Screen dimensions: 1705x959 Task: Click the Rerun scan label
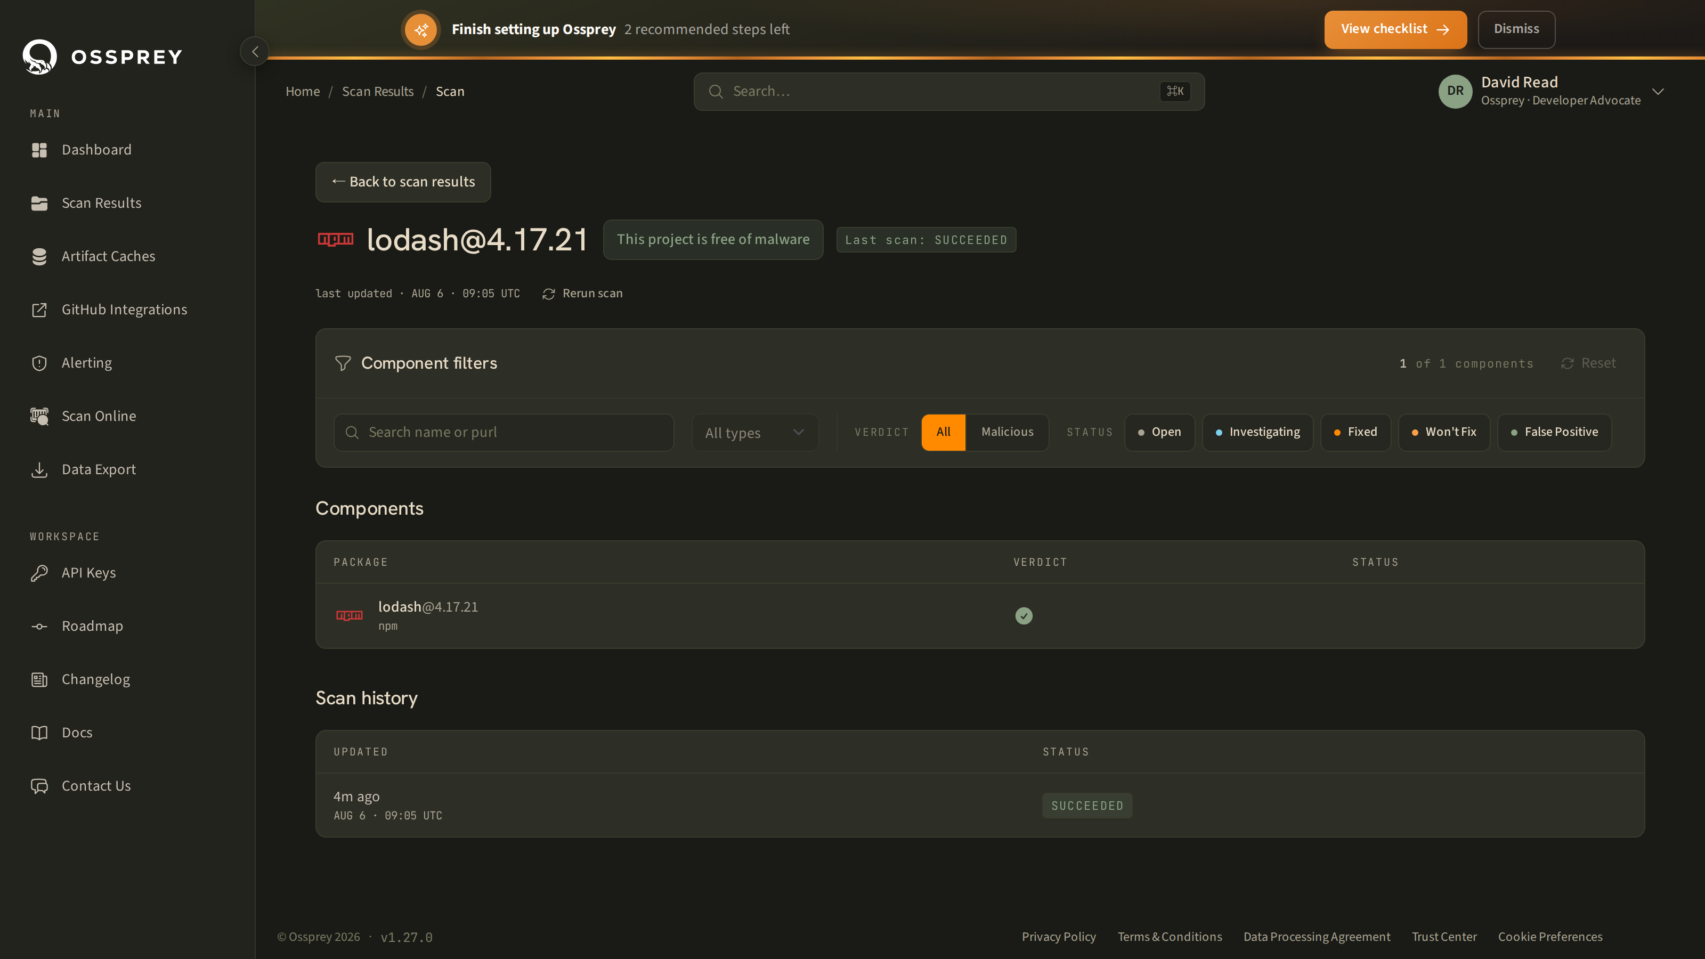(592, 294)
